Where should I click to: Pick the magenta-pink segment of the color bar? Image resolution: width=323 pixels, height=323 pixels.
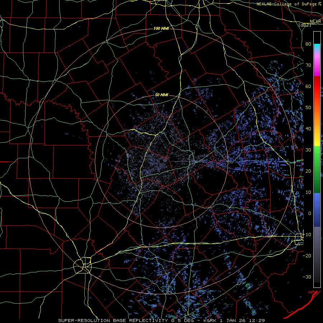[x=317, y=64]
